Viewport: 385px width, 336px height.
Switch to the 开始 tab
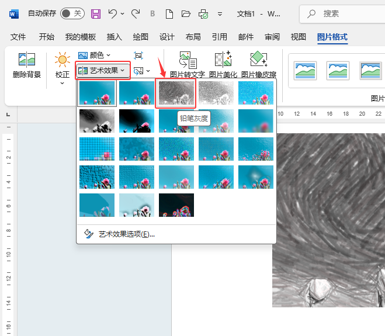(46, 37)
